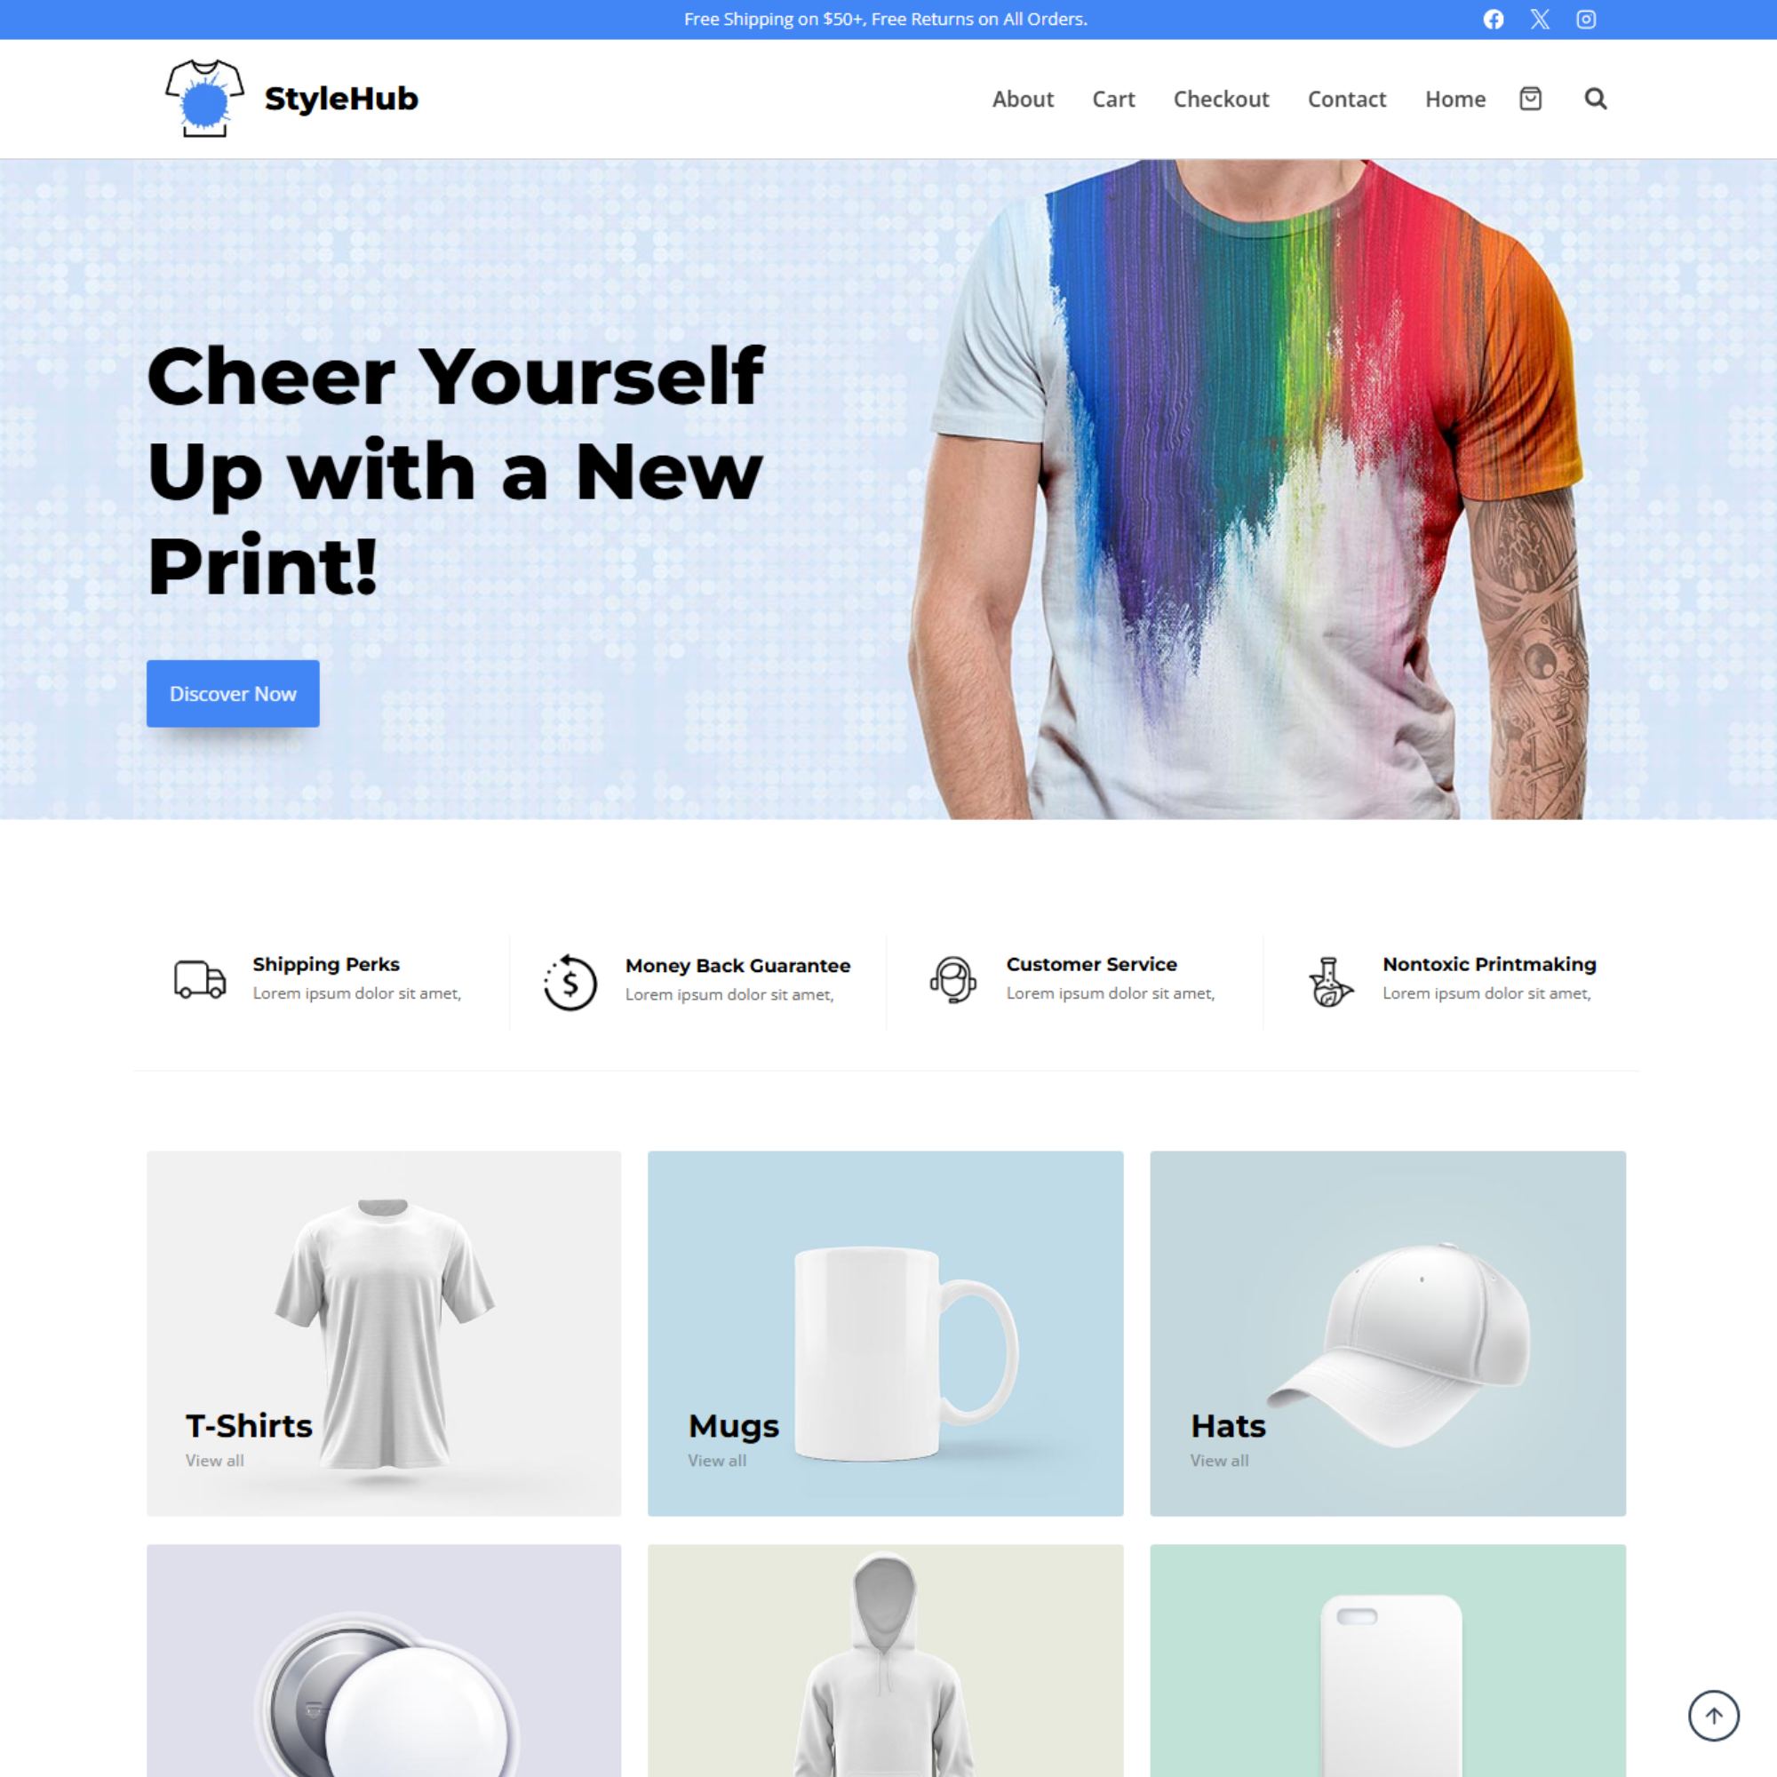Screen dimensions: 1777x1777
Task: Click the Money Back Guarantee dollar icon
Action: pyautogui.click(x=570, y=982)
